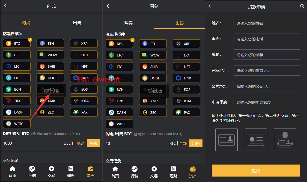The height and width of the screenshot is (182, 307).
Task: Submit loan application with 提交 button
Action: pos(256,171)
